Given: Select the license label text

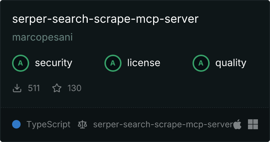Looking at the screenshot, I should click(144, 62).
